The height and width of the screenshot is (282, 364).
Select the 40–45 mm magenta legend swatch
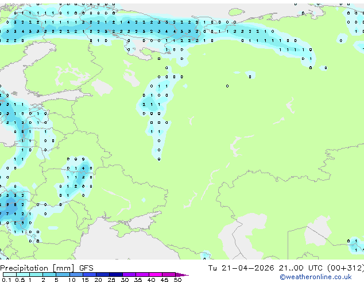click(x=156, y=275)
